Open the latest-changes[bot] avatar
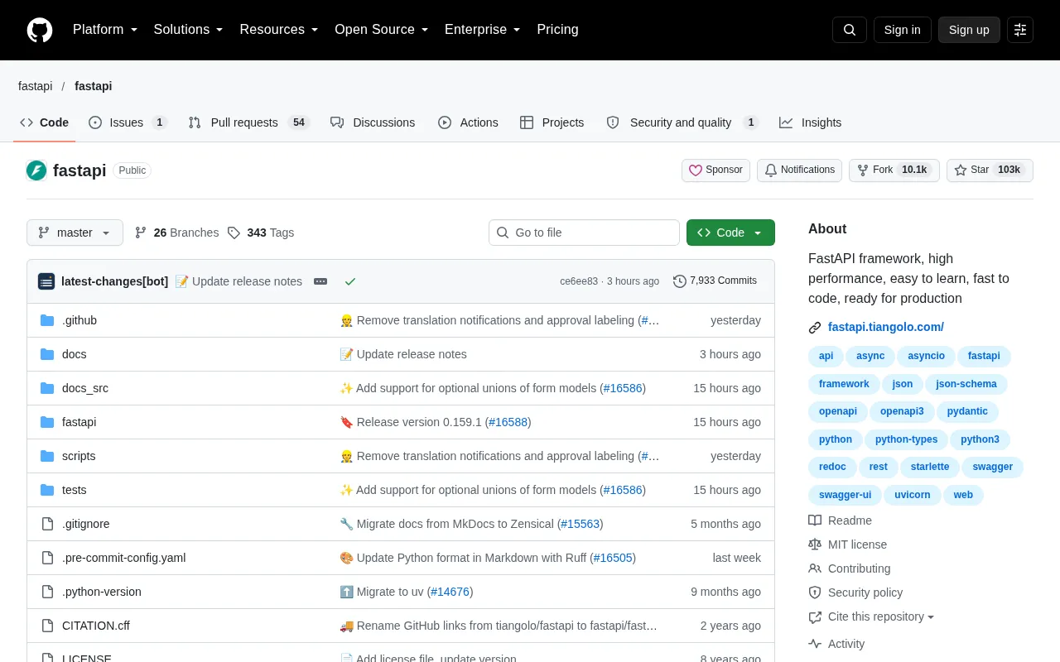The width and height of the screenshot is (1060, 662). coord(46,281)
